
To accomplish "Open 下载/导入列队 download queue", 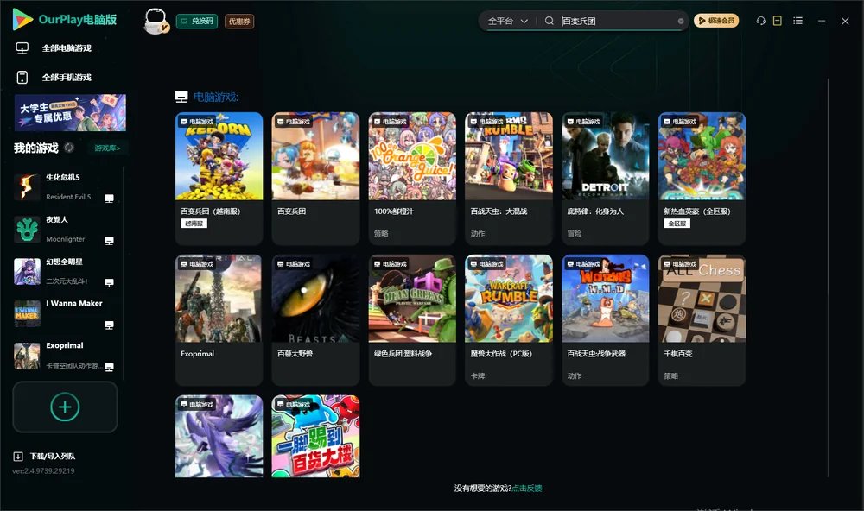I will [x=45, y=456].
